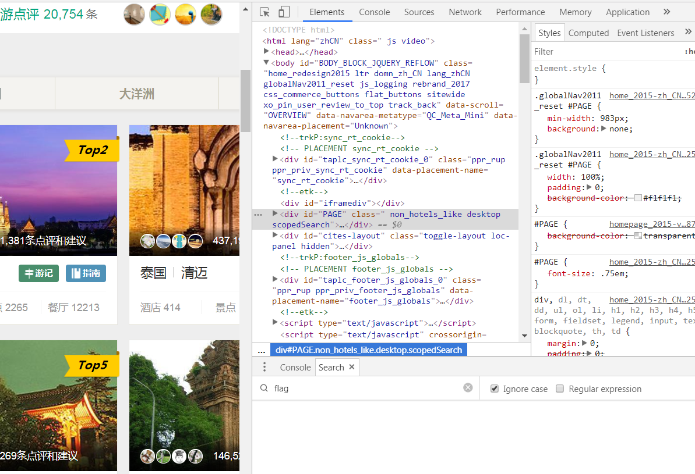Uncheck the Ignore case checkbox
The width and height of the screenshot is (695, 474).
pyautogui.click(x=495, y=389)
